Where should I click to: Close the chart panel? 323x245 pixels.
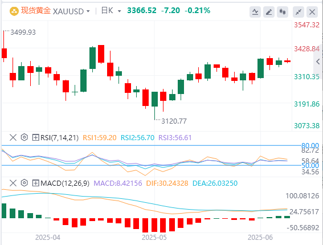(312, 12)
